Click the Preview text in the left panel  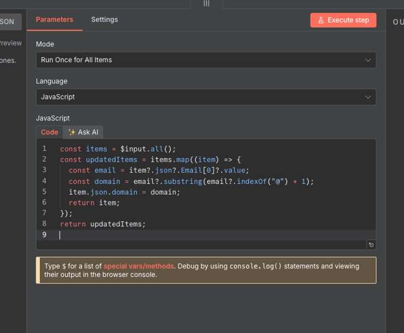tap(10, 43)
